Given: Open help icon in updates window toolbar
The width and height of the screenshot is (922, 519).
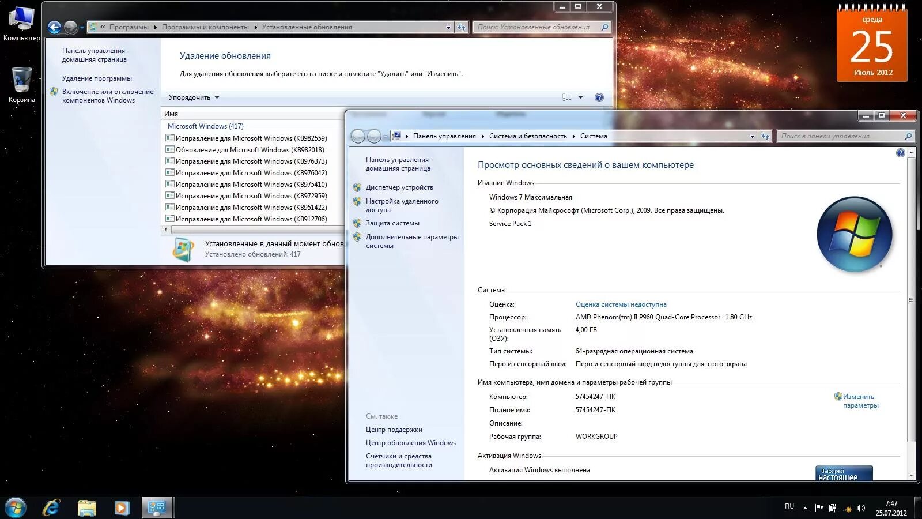Looking at the screenshot, I should tap(599, 97).
